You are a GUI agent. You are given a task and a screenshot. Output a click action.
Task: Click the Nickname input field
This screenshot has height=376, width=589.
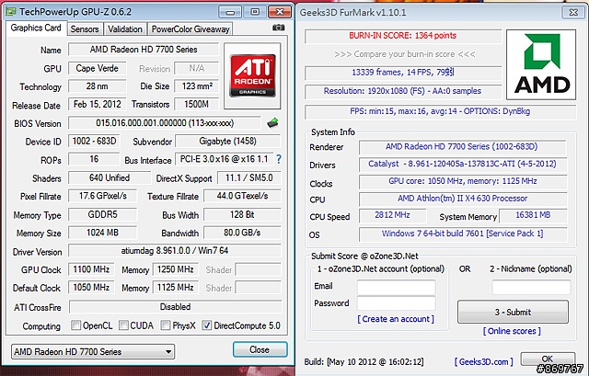tap(531, 287)
